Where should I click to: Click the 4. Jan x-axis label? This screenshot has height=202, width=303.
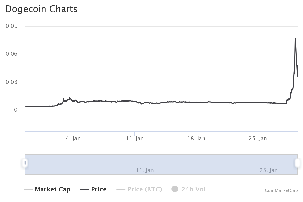click(x=73, y=138)
